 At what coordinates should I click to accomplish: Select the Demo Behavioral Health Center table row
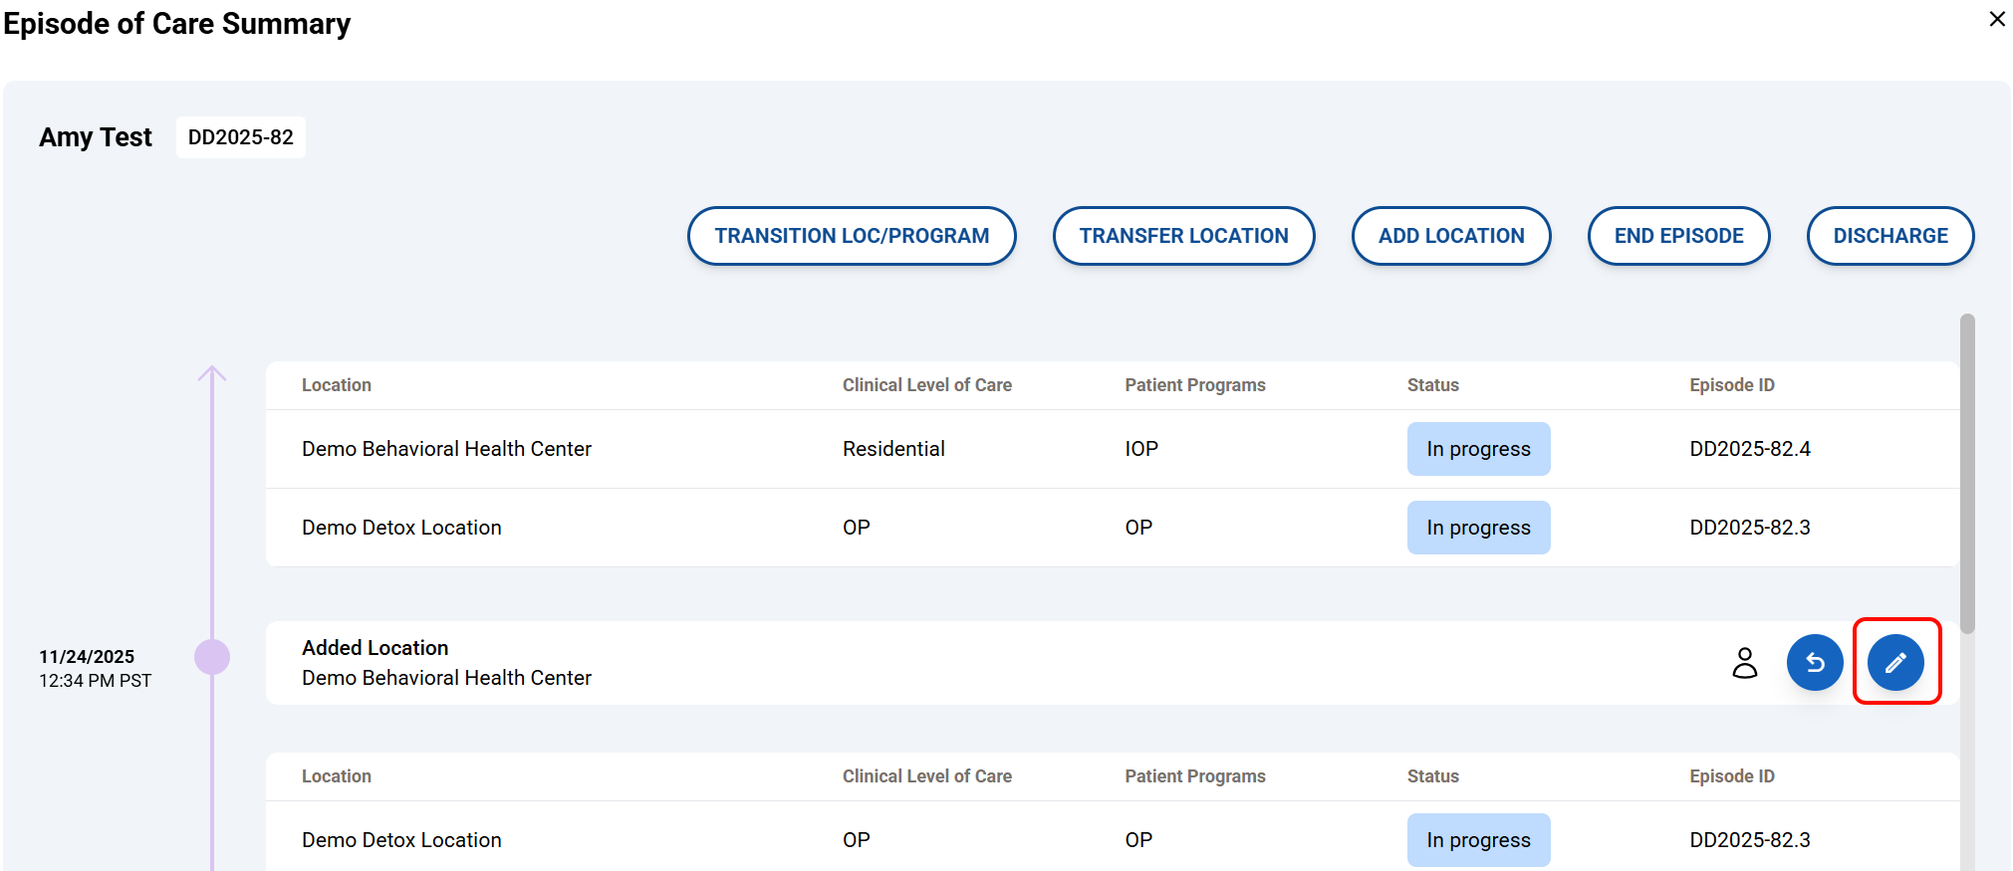(x=446, y=449)
